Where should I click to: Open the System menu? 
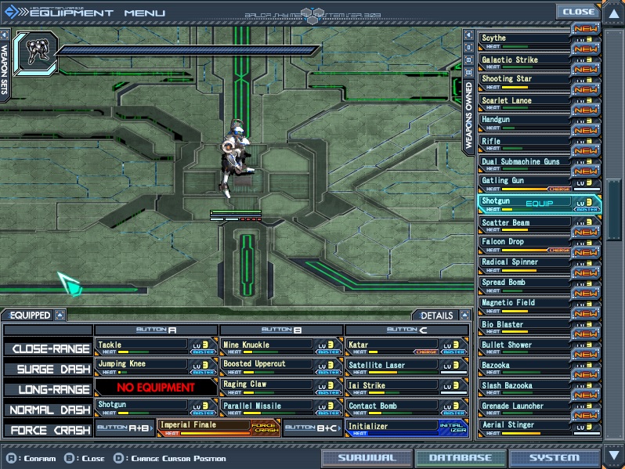click(555, 457)
